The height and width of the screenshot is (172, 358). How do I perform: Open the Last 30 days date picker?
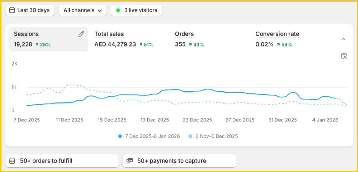[30, 10]
